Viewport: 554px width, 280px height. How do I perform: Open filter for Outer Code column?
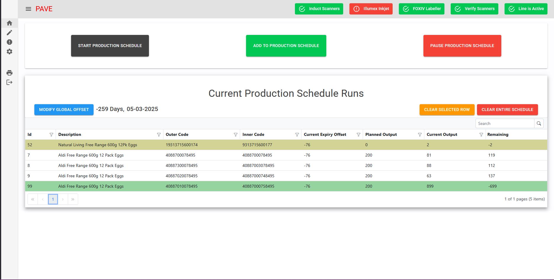point(235,135)
